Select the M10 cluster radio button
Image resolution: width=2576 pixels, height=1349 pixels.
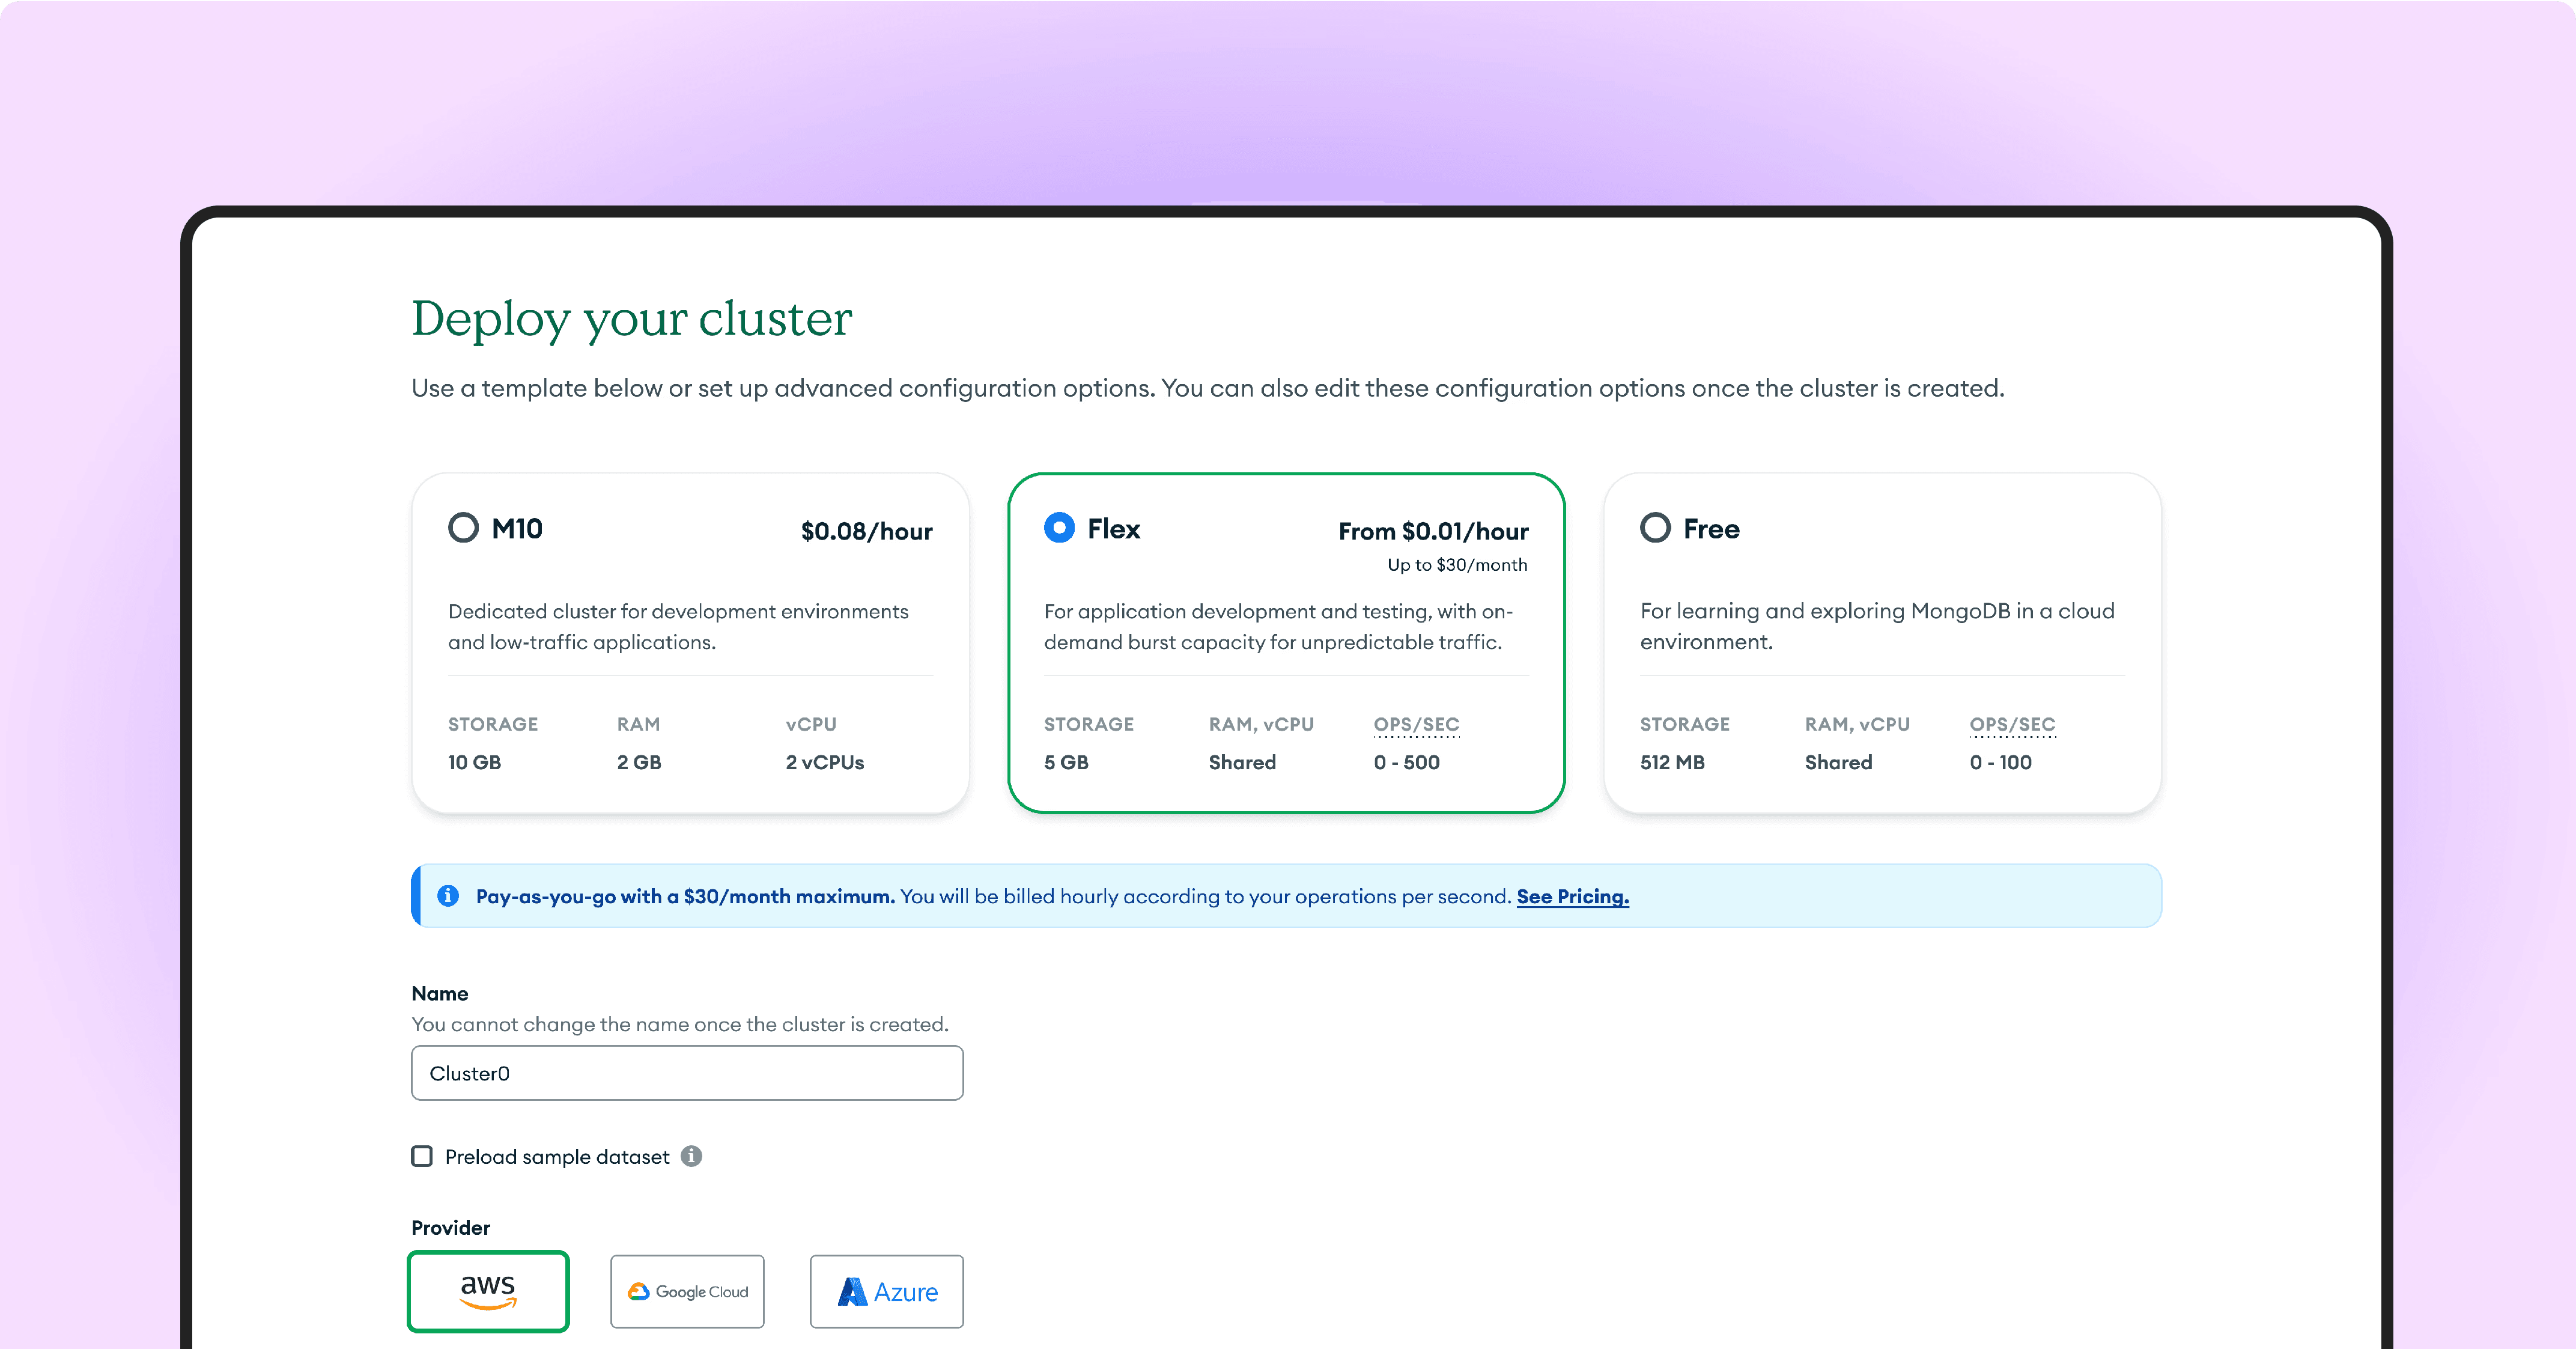(463, 528)
